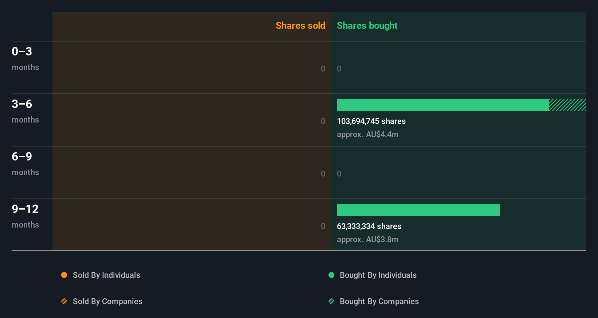The image size is (598, 318).
Task: Click the 0–3 months row label
Action: click(25, 58)
